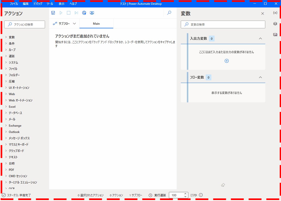Add a new input or output variable

click(x=227, y=61)
